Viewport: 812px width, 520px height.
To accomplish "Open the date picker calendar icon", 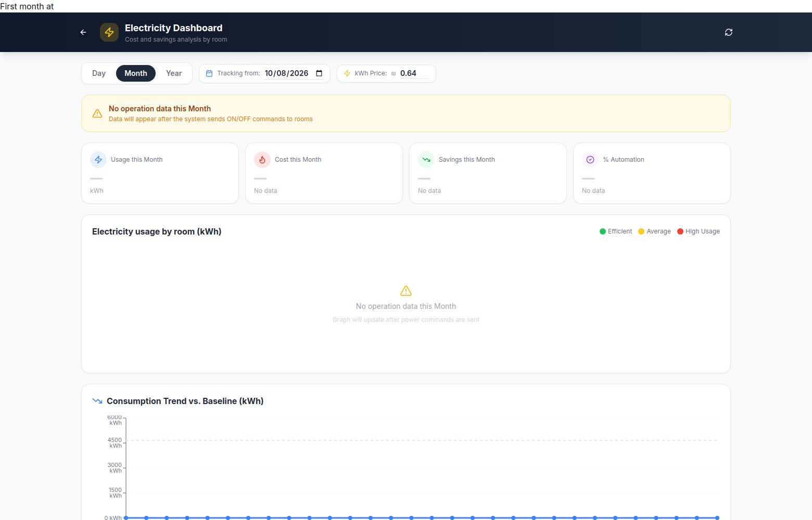I will pyautogui.click(x=319, y=73).
